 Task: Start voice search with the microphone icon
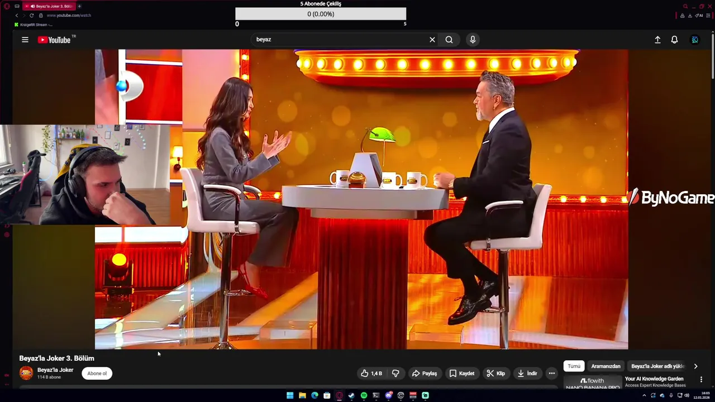[473, 40]
